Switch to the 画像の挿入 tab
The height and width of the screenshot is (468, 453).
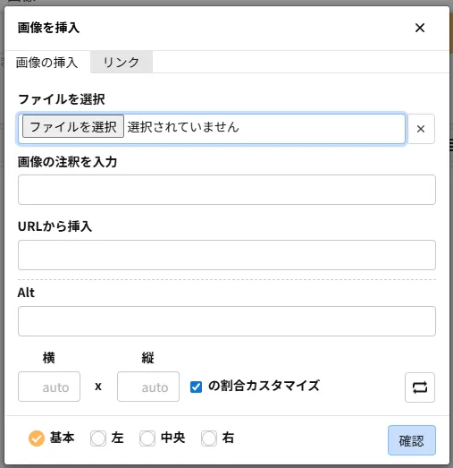pos(47,63)
